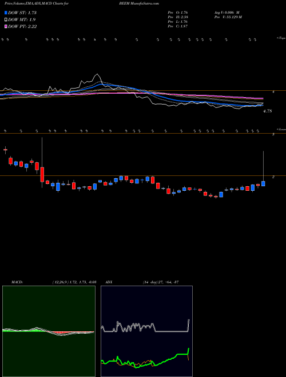Select the 'DOW PT: 2.22' legend text

coord(22,26)
